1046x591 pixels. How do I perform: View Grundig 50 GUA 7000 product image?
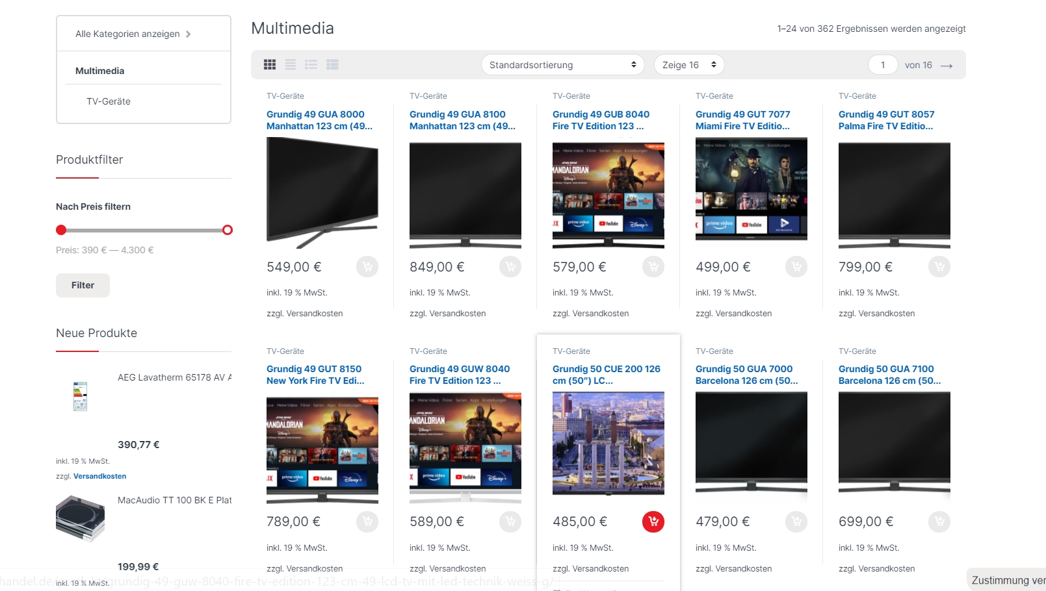[752, 447]
